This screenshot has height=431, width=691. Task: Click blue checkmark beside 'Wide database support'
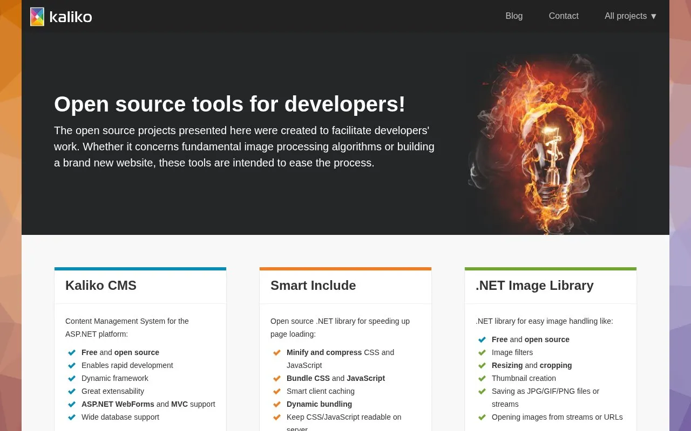tap(72, 417)
